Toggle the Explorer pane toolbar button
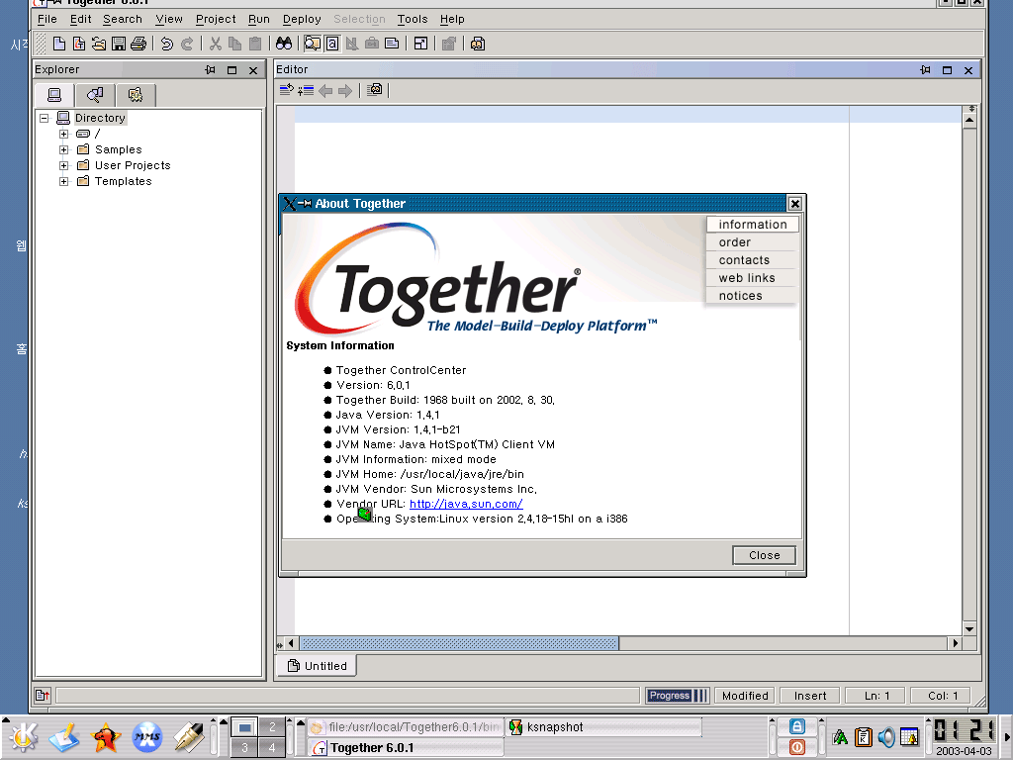This screenshot has width=1013, height=760. (x=312, y=44)
